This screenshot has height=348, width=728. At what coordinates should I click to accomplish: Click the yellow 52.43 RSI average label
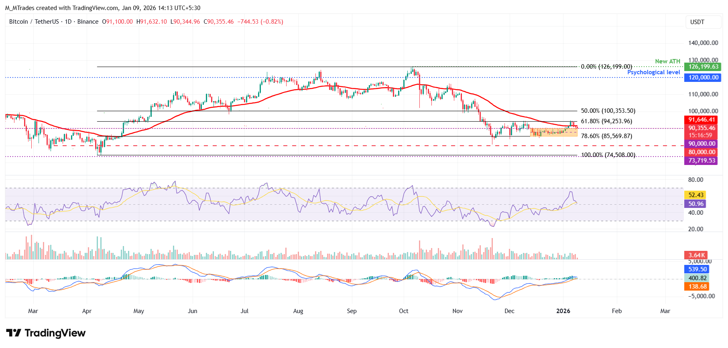[695, 195]
